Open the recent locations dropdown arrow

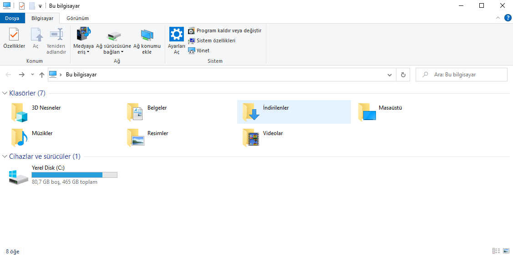32,75
